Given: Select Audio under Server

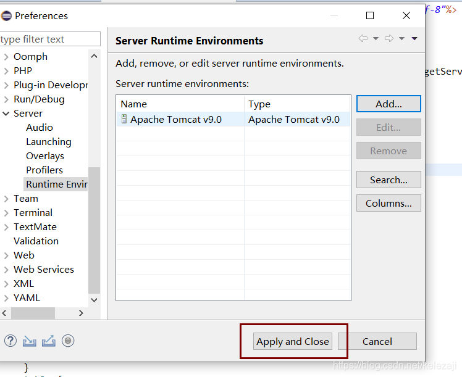Looking at the screenshot, I should pos(40,128).
